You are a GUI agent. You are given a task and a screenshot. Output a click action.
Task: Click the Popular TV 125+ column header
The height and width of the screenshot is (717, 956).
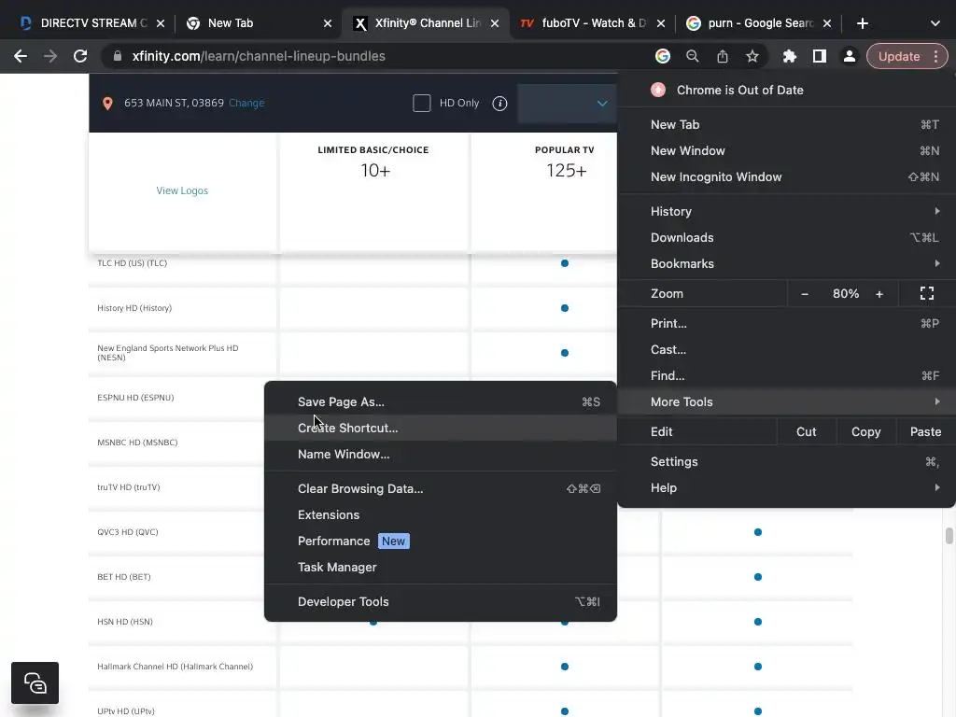coord(565,162)
